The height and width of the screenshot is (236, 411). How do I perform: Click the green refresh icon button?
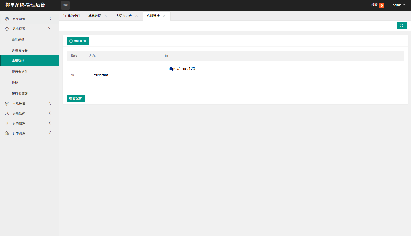(401, 25)
